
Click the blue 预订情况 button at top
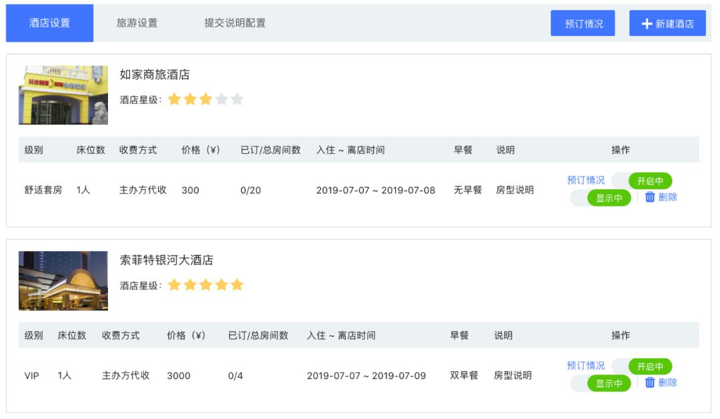click(x=583, y=23)
